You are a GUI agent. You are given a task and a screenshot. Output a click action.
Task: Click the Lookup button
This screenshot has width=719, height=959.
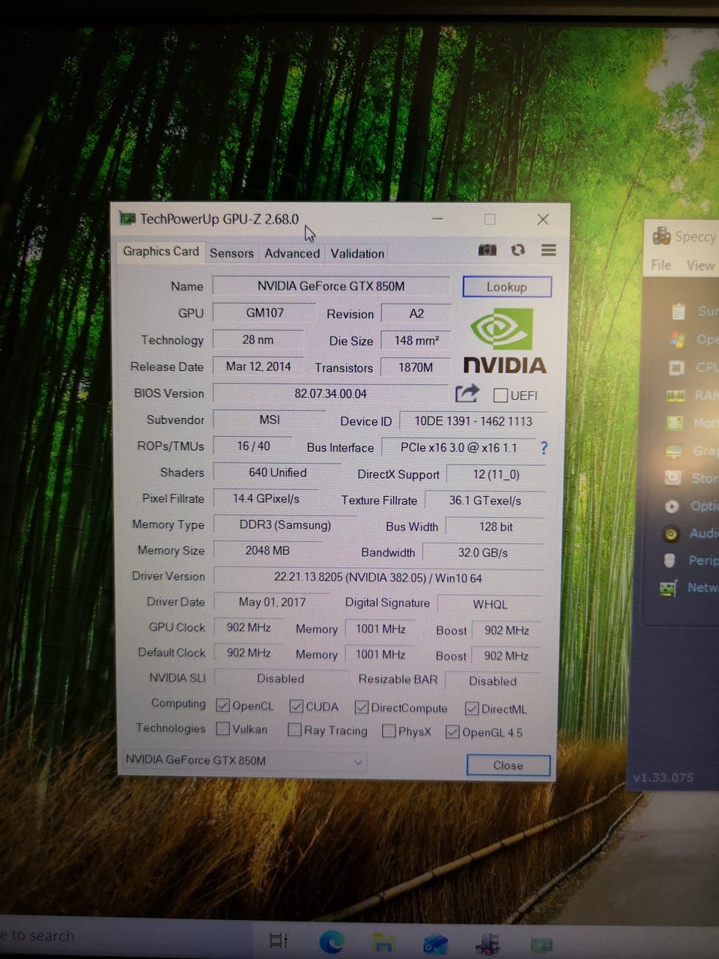(x=507, y=287)
